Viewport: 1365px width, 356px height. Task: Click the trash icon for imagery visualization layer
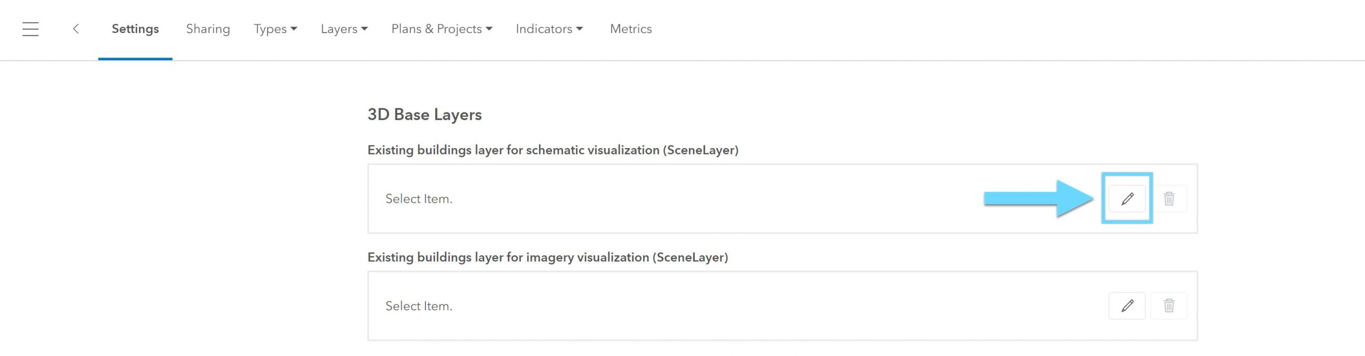[1170, 306]
